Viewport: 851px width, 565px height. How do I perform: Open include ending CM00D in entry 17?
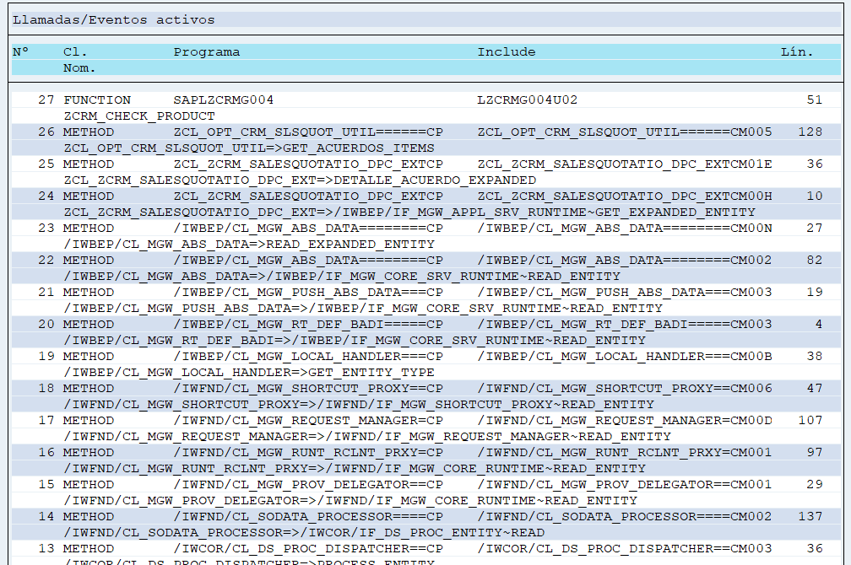(x=625, y=420)
